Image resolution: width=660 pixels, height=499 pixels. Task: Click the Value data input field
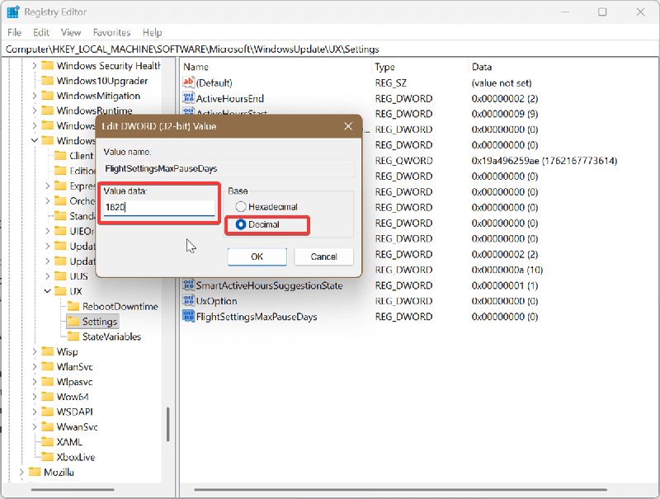pos(159,207)
